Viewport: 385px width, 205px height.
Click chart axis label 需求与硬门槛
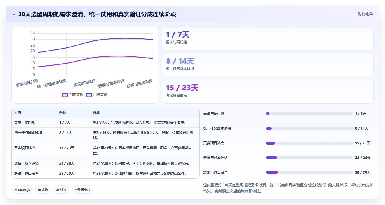pos(27,83)
